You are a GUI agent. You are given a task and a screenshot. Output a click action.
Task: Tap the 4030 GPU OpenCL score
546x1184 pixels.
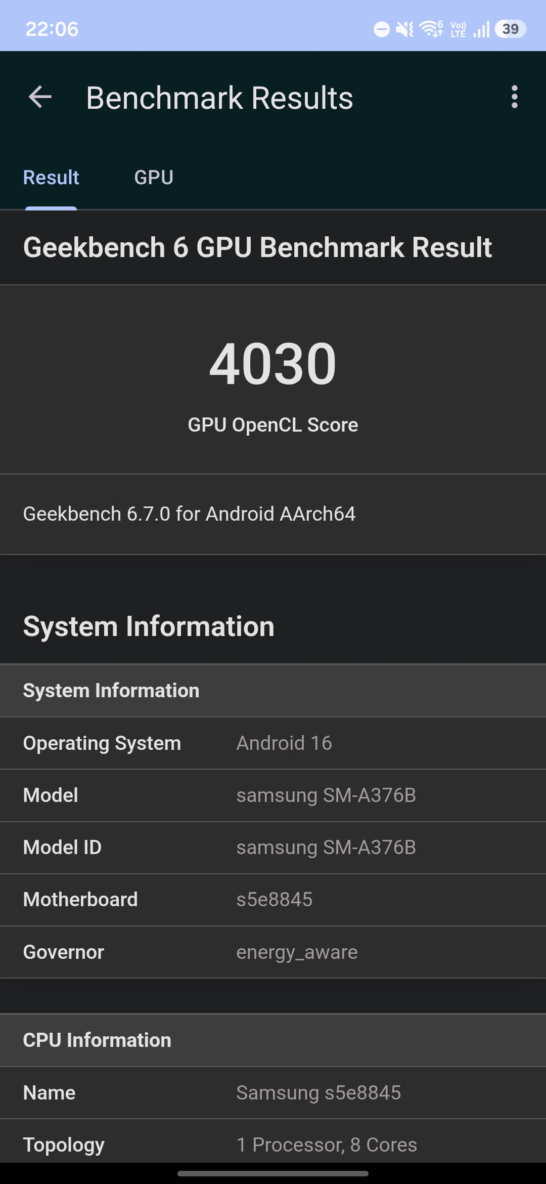point(273,363)
